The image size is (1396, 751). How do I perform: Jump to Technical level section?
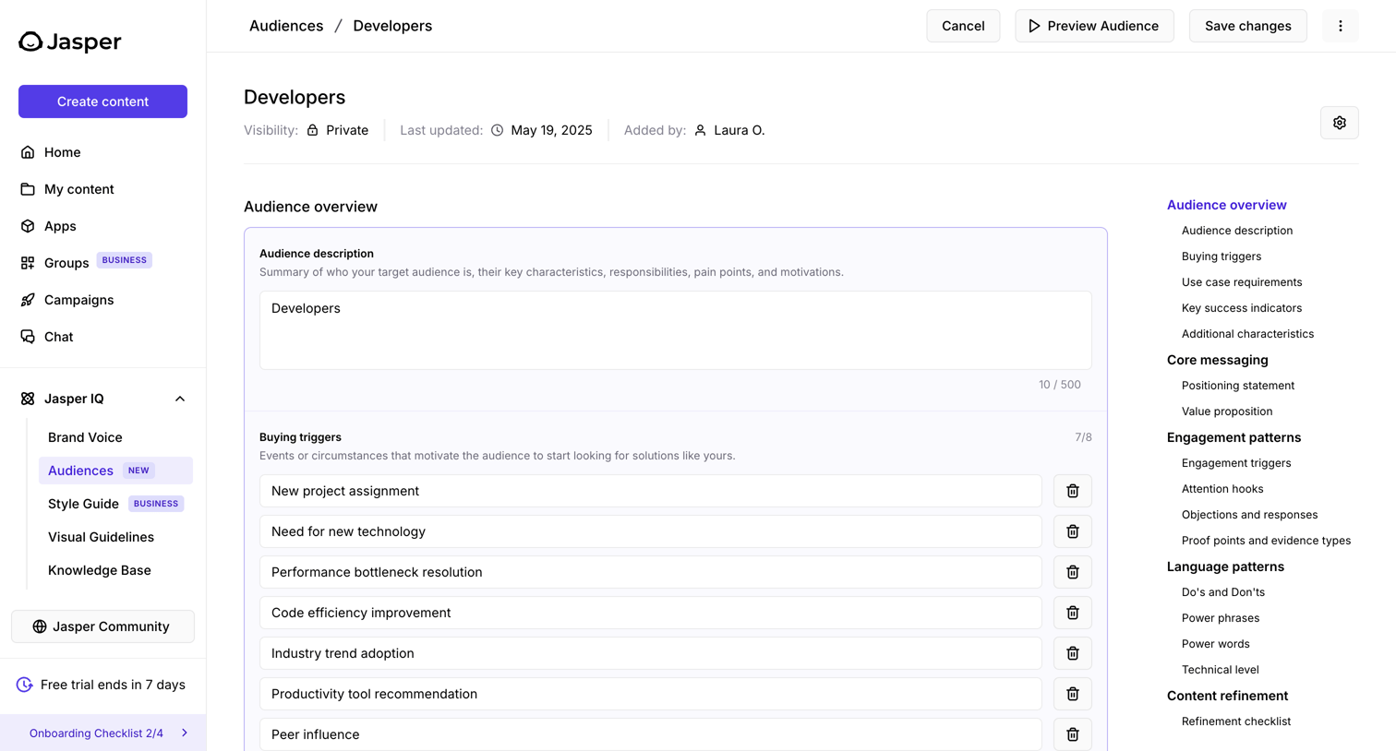1220,670
